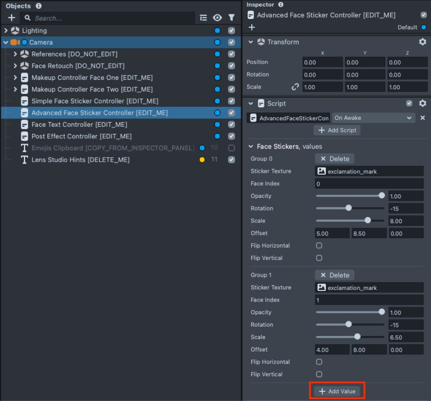Open the Transform settings gear
This screenshot has width=431, height=401.
click(x=423, y=42)
